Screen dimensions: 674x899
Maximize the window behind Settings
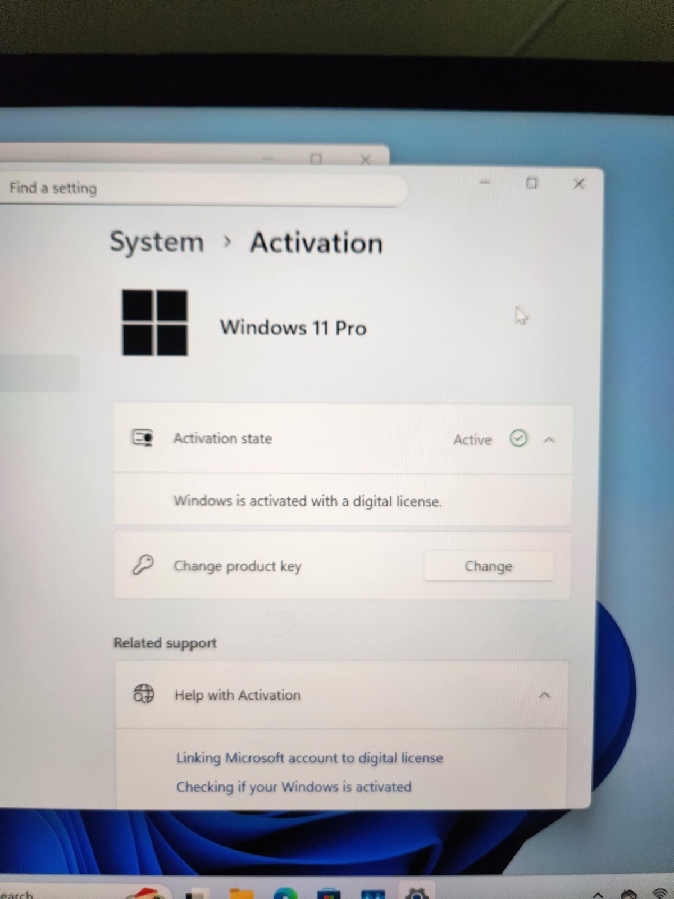coord(316,159)
